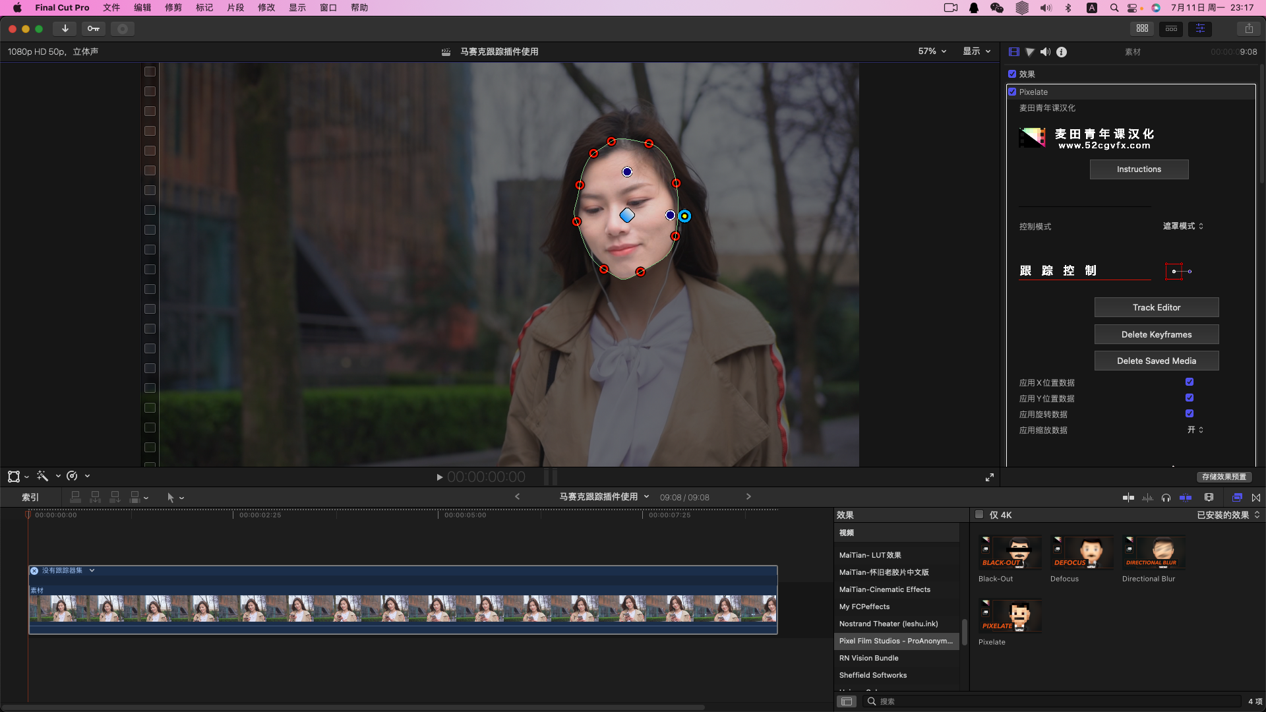Toggle effects browser icon
The image size is (1266, 712).
pyautogui.click(x=1237, y=497)
